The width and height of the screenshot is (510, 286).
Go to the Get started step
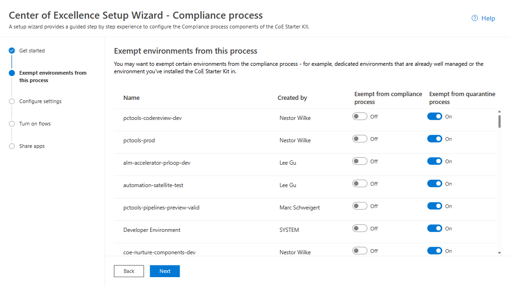click(x=32, y=50)
